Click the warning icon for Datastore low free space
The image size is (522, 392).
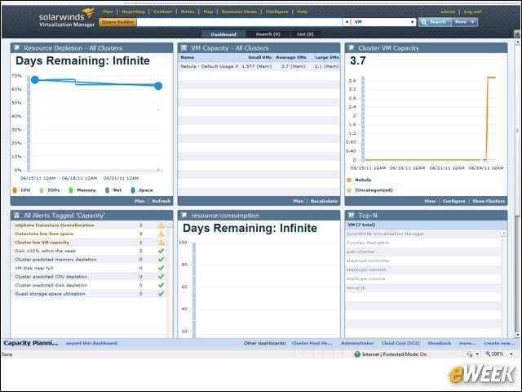point(161,234)
